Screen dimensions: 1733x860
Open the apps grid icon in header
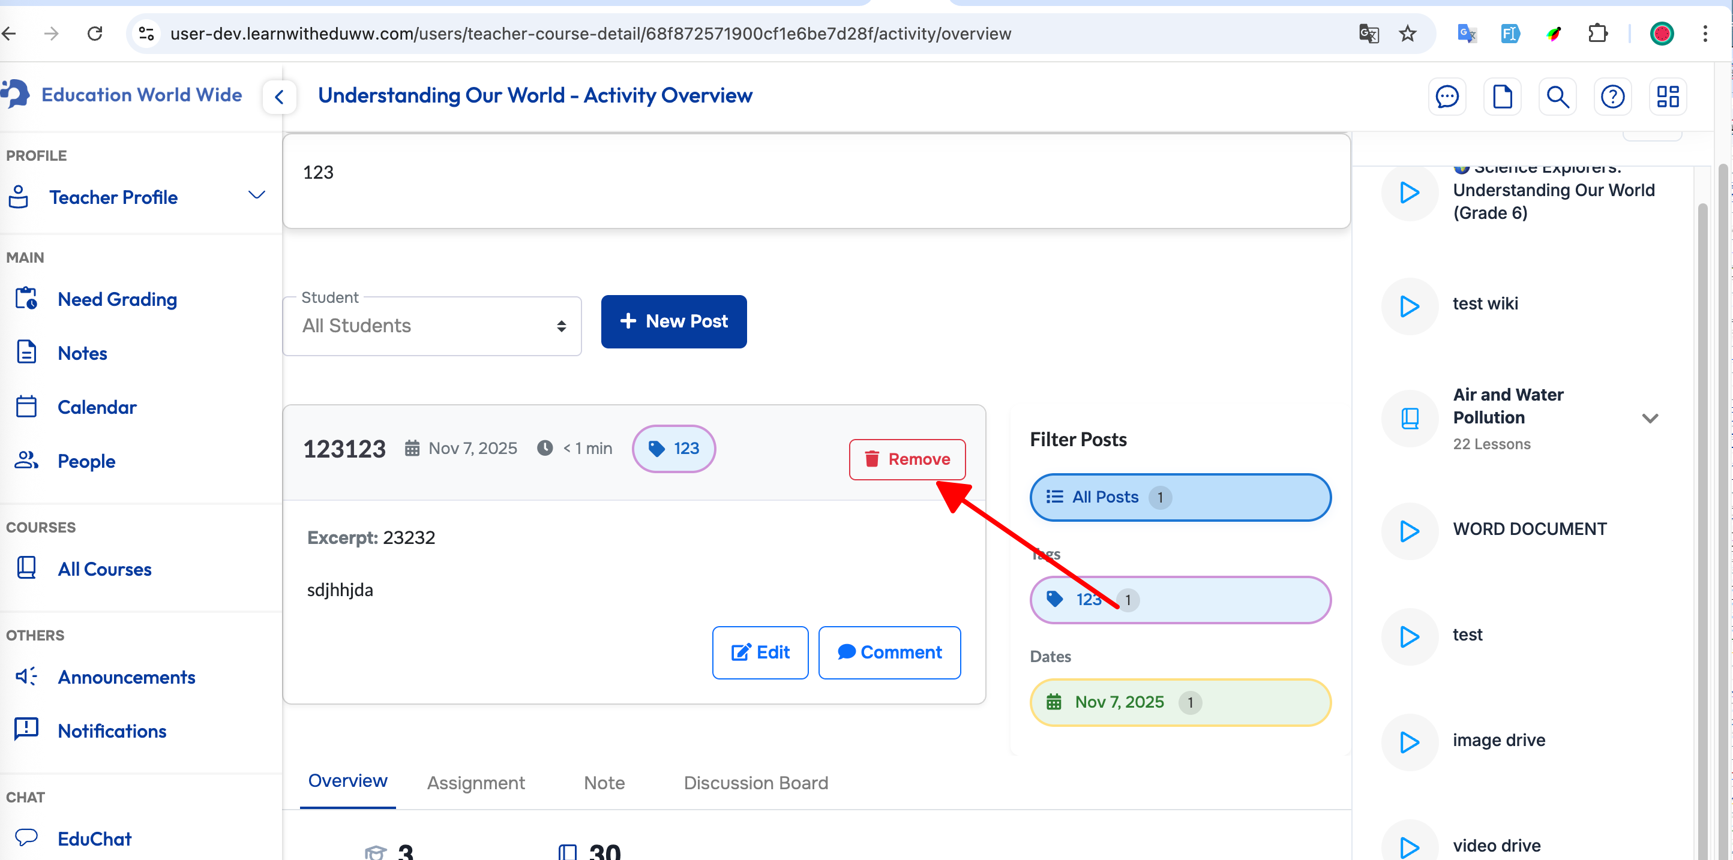tap(1668, 96)
